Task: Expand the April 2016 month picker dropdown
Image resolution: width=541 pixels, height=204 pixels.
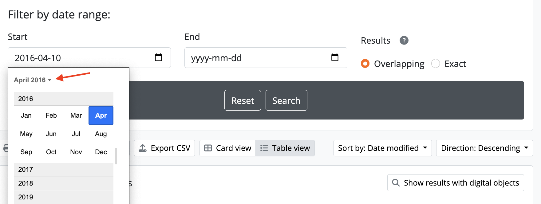Action: coord(33,80)
